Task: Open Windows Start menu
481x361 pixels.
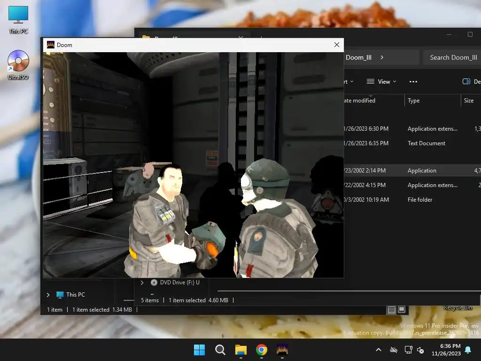Action: (x=199, y=350)
